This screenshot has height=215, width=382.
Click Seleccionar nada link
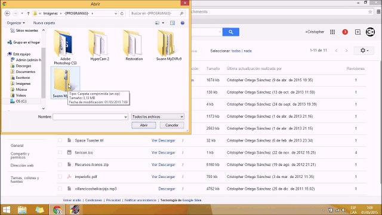(x=248, y=51)
